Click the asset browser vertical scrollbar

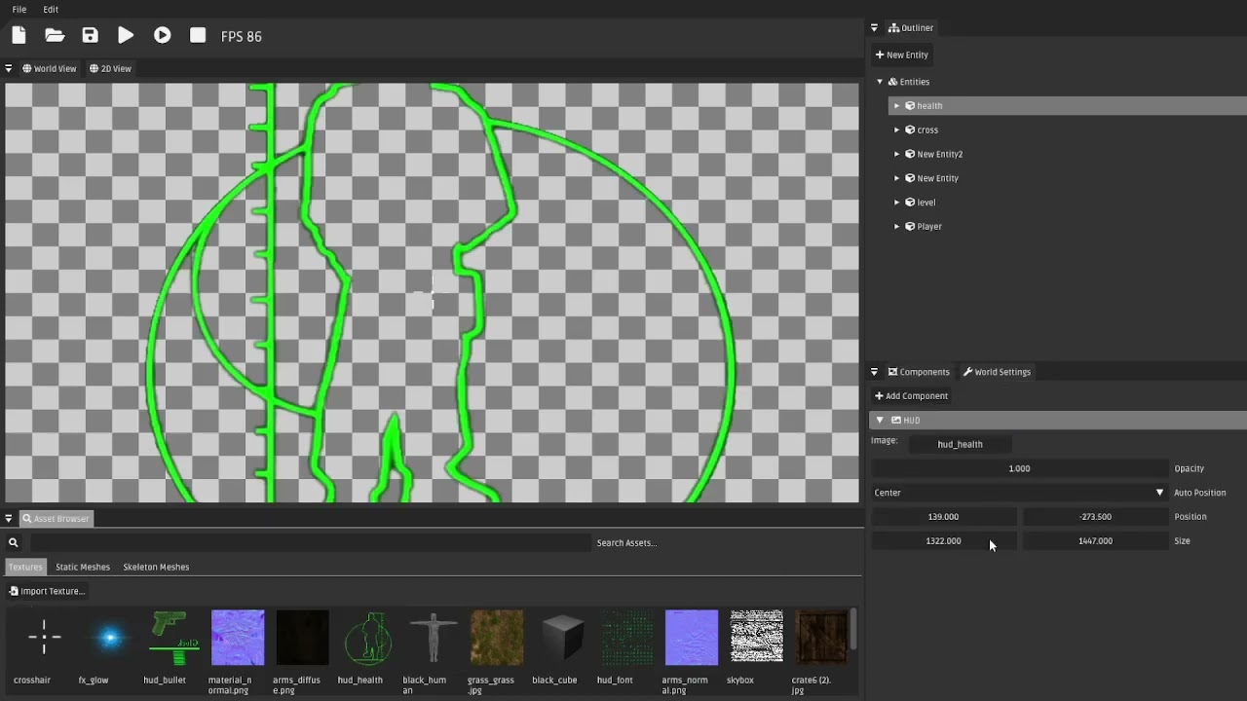[853, 629]
